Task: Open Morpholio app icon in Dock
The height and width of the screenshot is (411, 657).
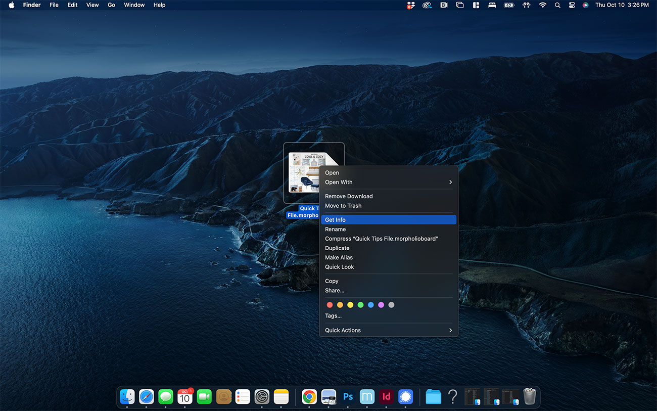Action: tap(367, 397)
